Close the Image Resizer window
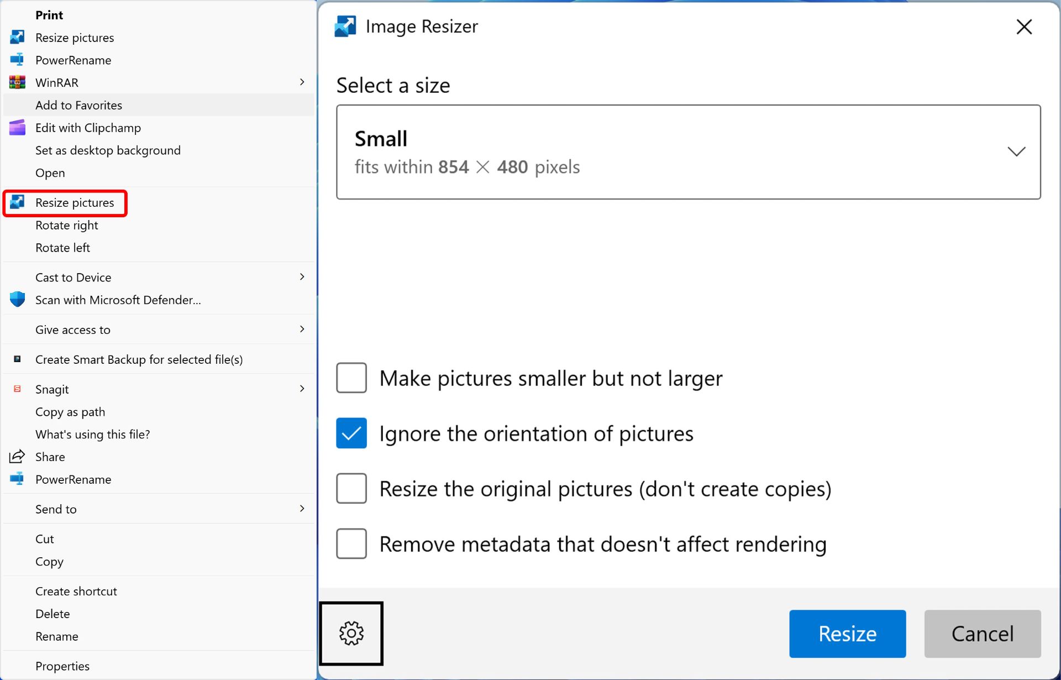The width and height of the screenshot is (1061, 680). [x=1024, y=27]
